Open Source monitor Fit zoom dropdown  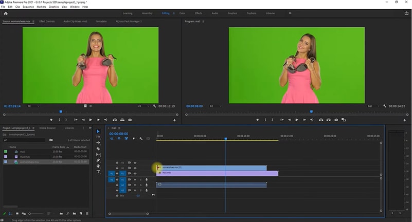(x=32, y=106)
